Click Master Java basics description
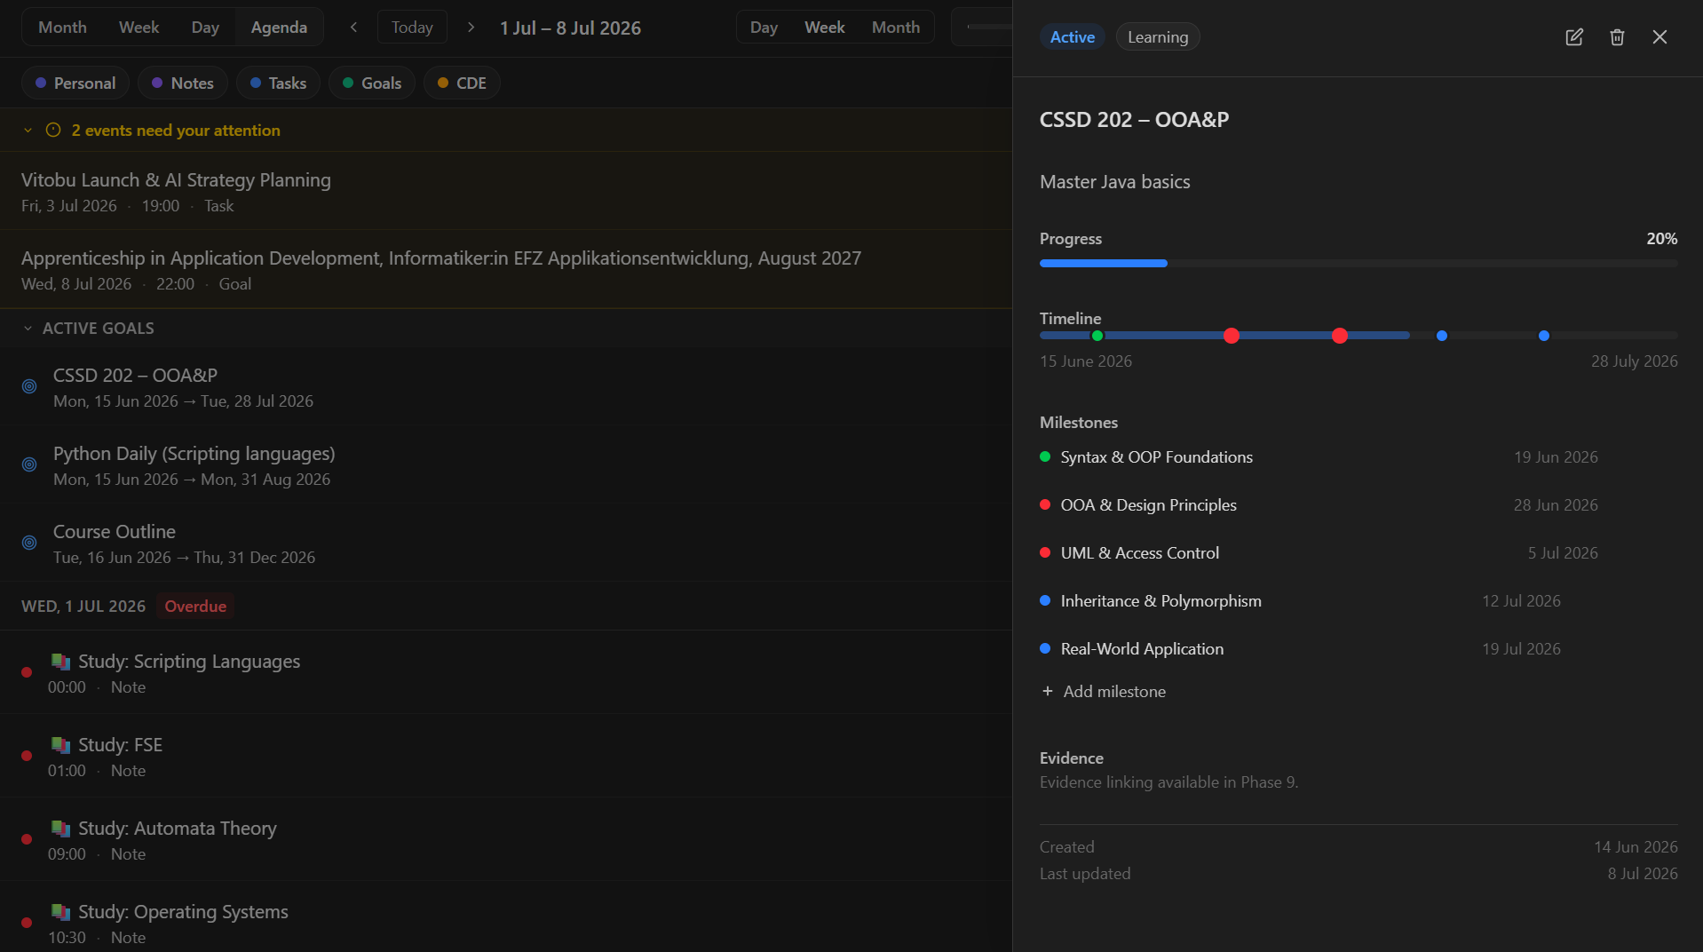 point(1114,182)
